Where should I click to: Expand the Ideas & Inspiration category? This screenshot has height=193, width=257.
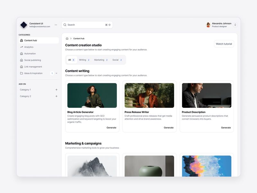[57, 73]
